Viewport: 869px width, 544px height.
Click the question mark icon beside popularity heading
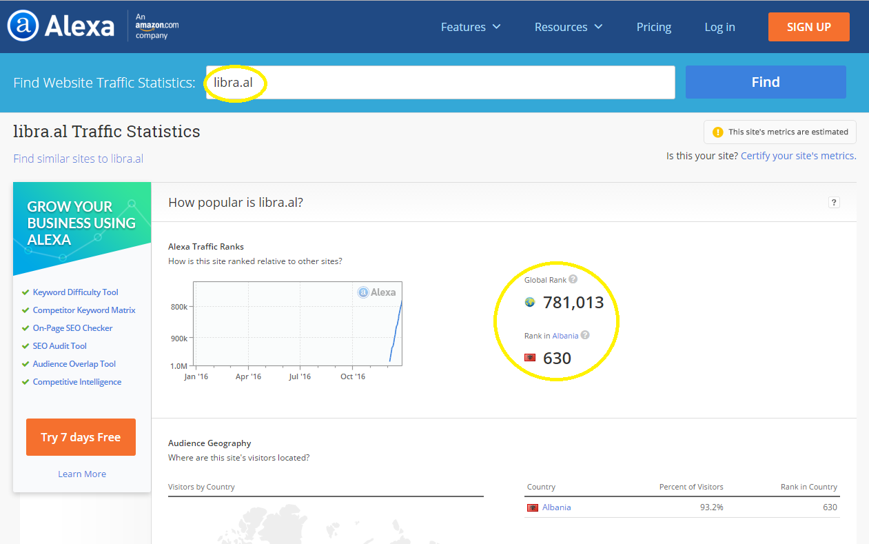click(834, 202)
